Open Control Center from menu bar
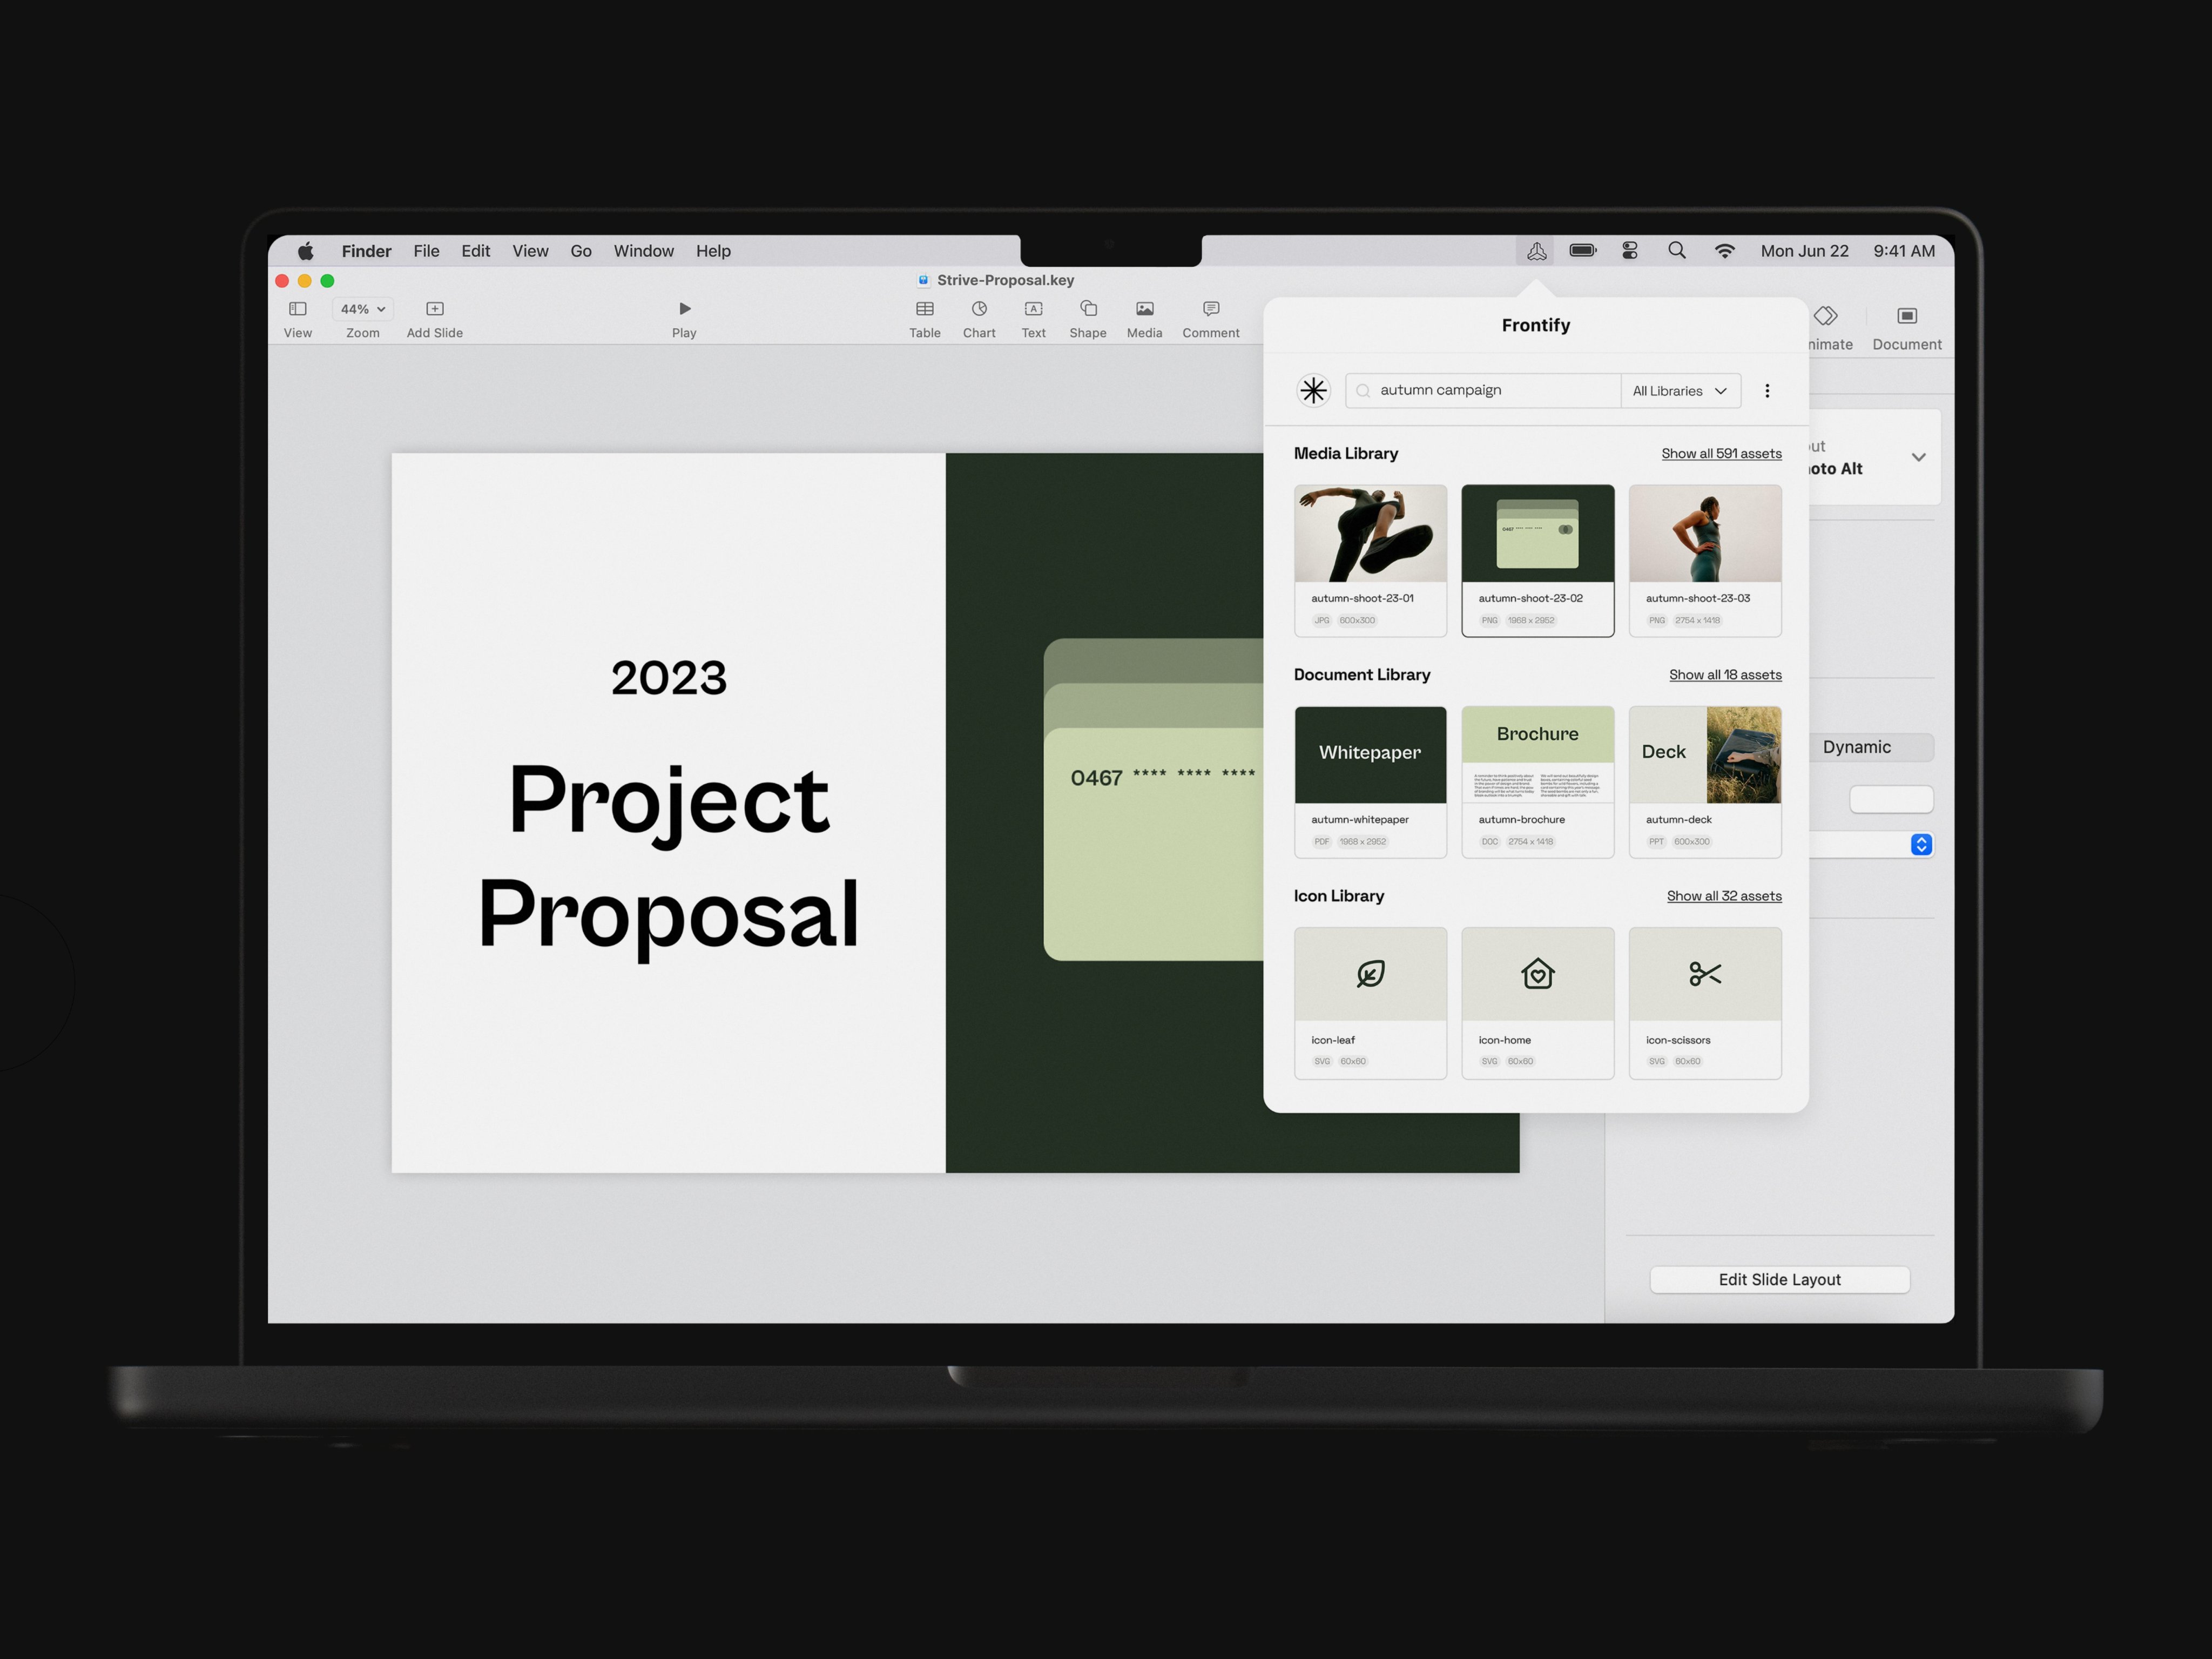This screenshot has height=1659, width=2212. [1630, 251]
